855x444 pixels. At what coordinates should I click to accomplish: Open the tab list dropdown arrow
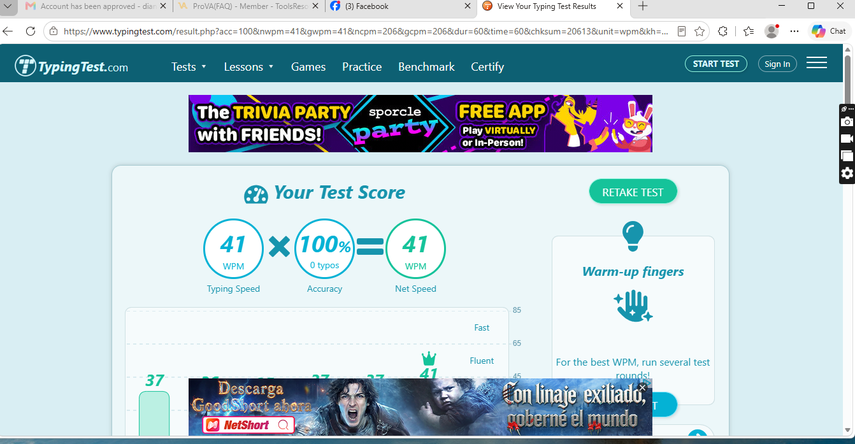tap(8, 6)
